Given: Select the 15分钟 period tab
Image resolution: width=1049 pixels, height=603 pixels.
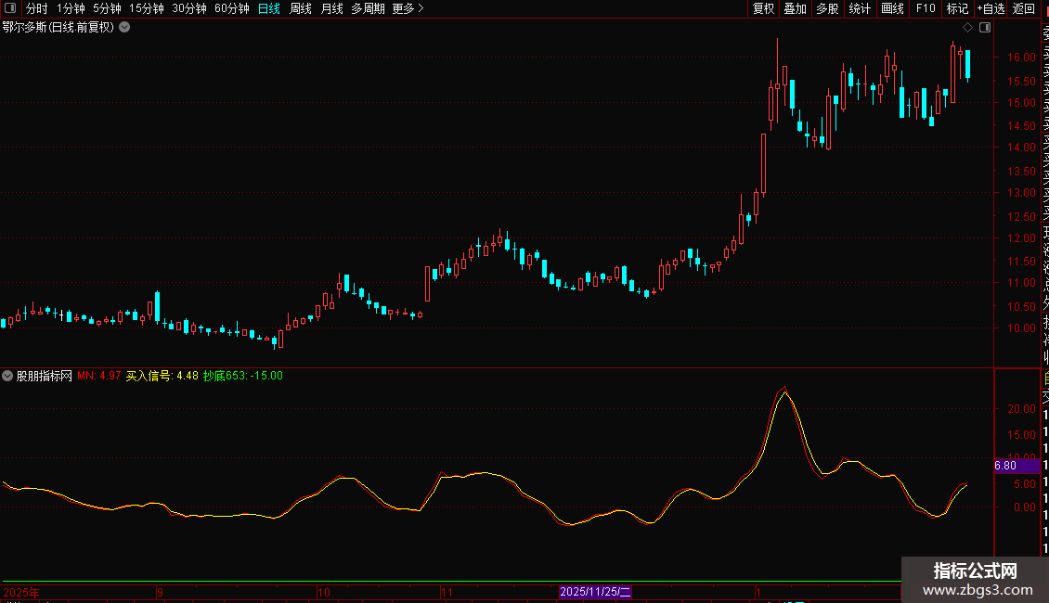Looking at the screenshot, I should click(x=147, y=8).
